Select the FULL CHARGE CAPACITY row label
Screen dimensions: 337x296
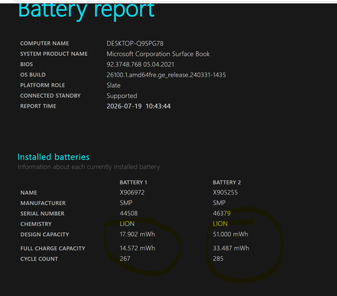(x=53, y=248)
